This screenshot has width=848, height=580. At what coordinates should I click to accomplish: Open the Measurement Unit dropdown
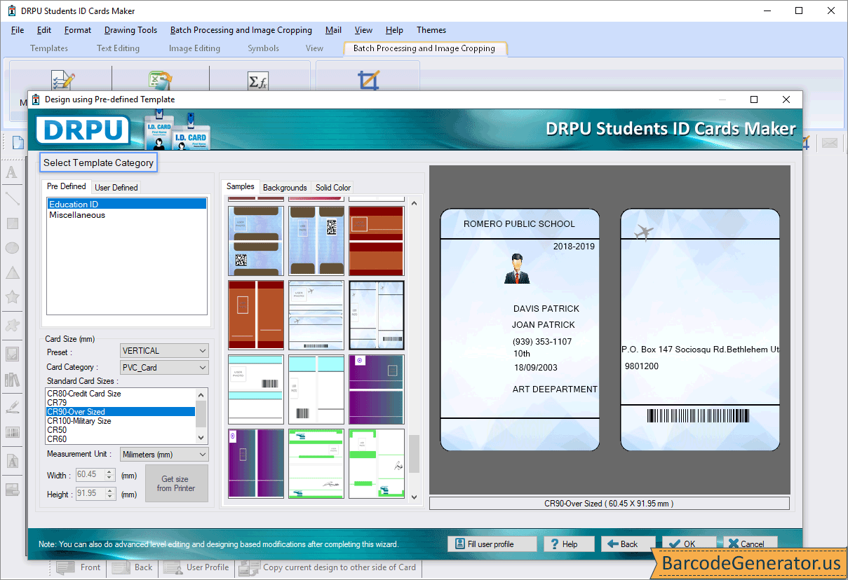tap(164, 455)
